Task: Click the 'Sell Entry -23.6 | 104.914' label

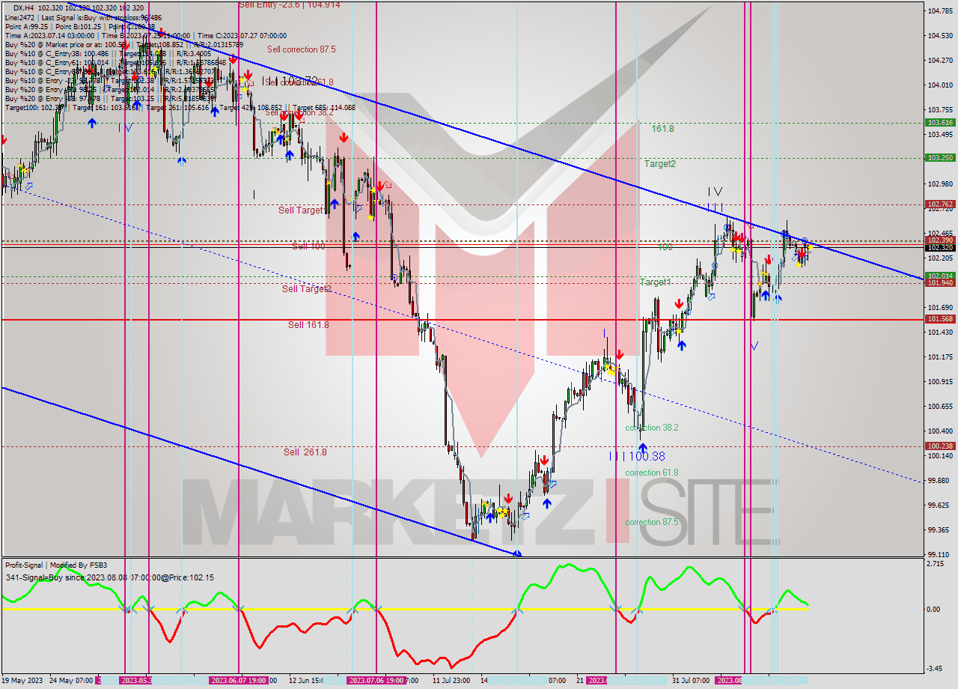Action: point(289,4)
